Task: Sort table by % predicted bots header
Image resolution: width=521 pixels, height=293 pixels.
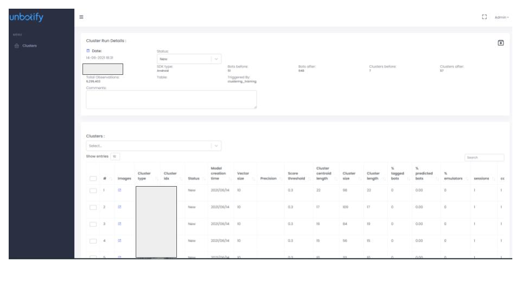Action: (x=424, y=174)
